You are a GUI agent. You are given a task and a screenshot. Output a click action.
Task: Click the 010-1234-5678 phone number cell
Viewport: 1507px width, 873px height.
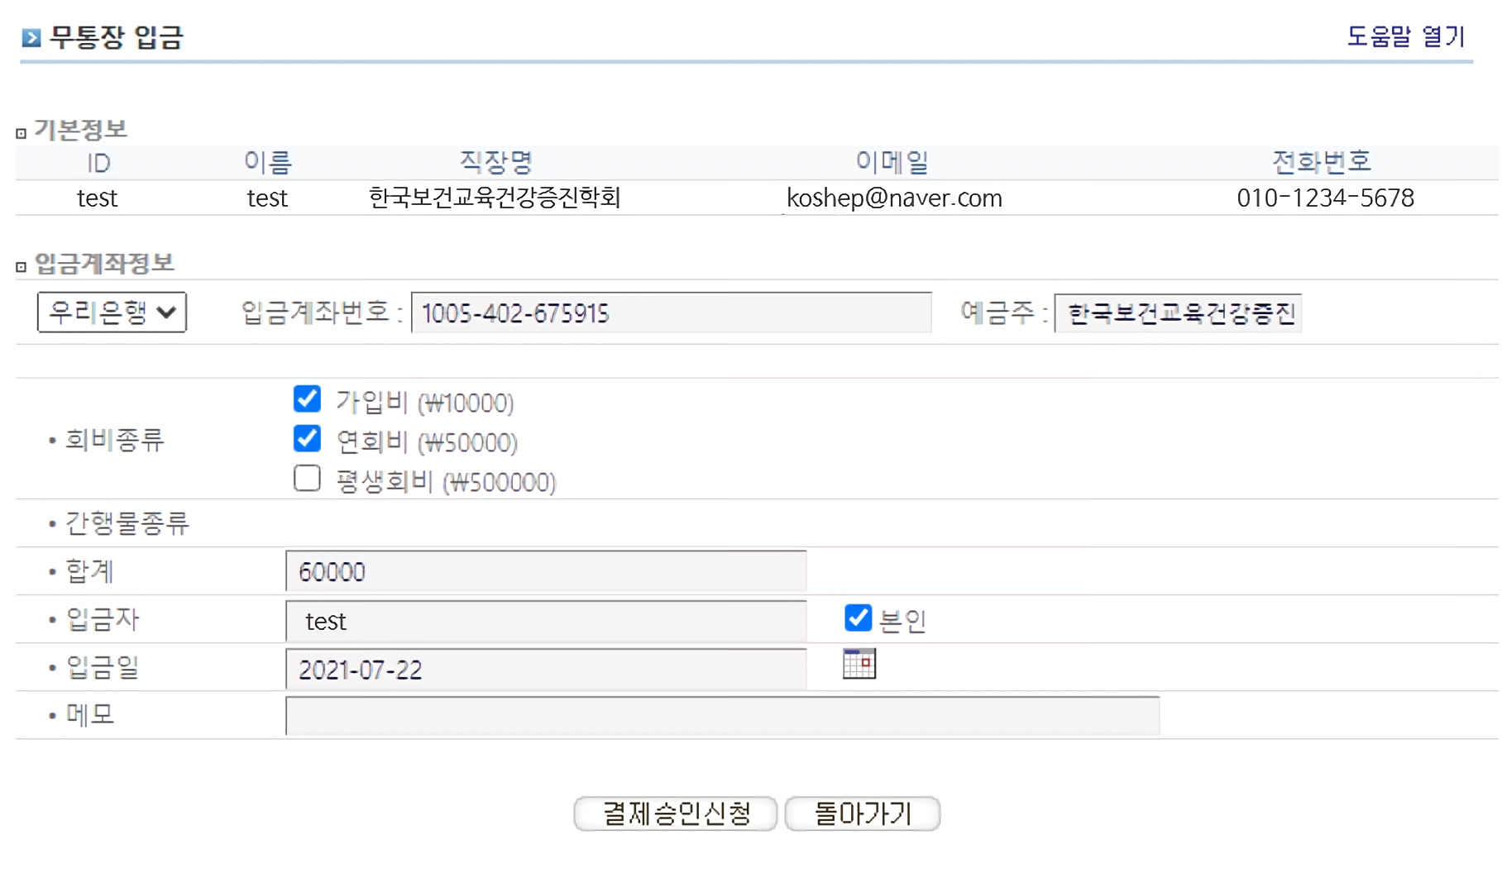pyautogui.click(x=1325, y=198)
